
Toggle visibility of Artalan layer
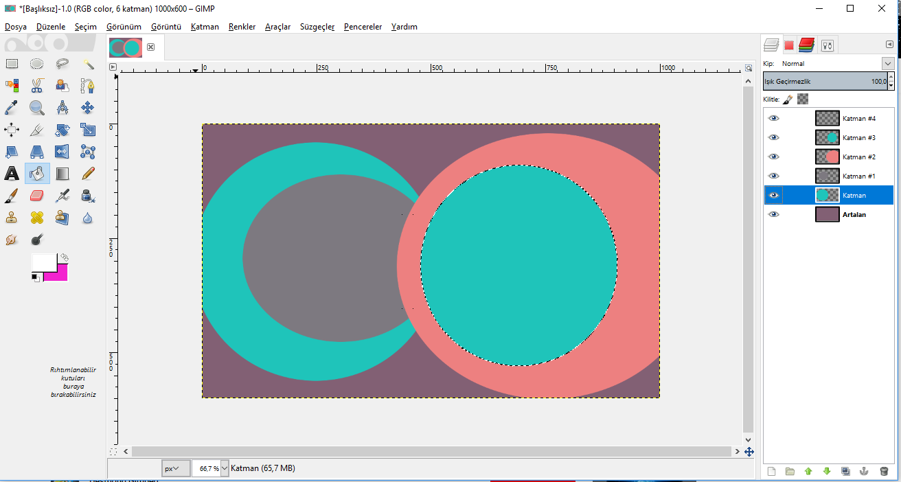774,214
